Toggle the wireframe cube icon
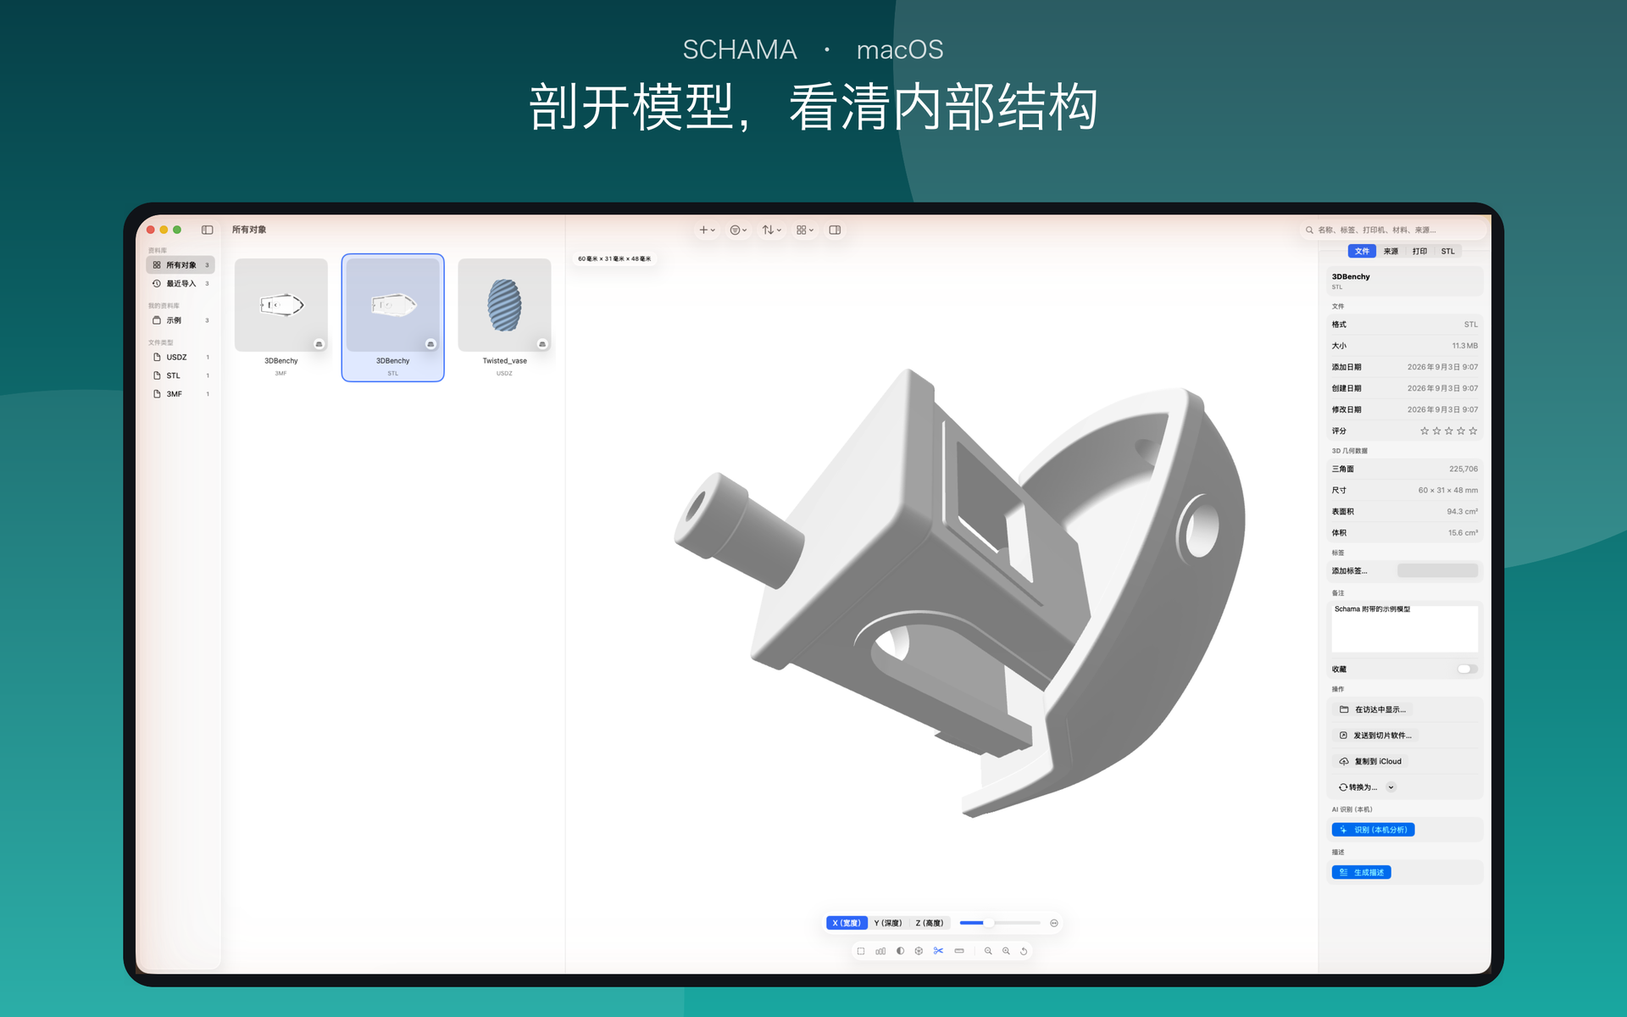This screenshot has width=1627, height=1017. (919, 952)
